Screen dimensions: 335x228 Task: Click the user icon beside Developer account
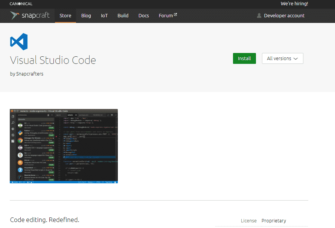[x=259, y=16]
